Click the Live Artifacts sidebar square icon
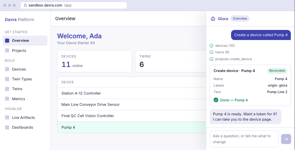This screenshot has width=295, height=150. click(x=7, y=117)
